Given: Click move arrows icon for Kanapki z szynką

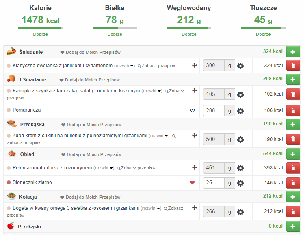Looking at the screenshot, I should point(195,90).
